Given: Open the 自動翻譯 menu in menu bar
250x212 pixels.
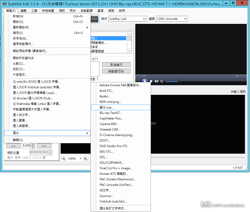Looking at the screenshot, I should 87,11.
